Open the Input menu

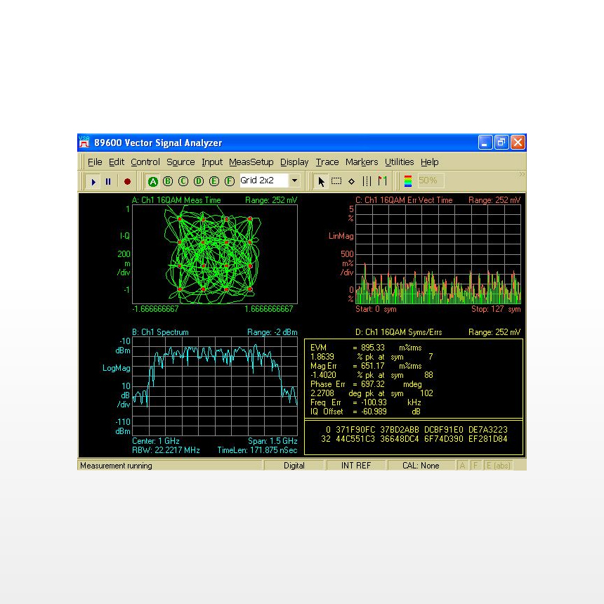click(212, 162)
